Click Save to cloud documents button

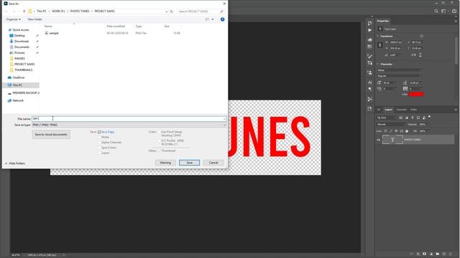click(51, 135)
